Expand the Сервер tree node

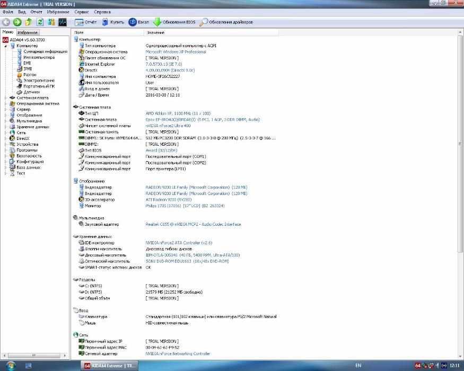point(5,110)
